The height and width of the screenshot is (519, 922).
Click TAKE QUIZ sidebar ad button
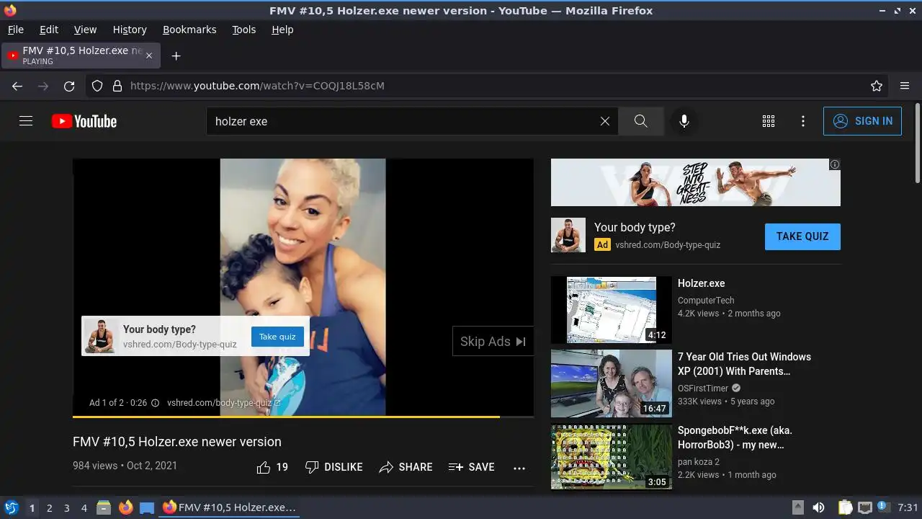coord(802,236)
